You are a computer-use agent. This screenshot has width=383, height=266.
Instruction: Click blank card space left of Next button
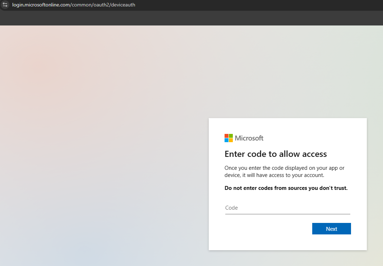266,229
